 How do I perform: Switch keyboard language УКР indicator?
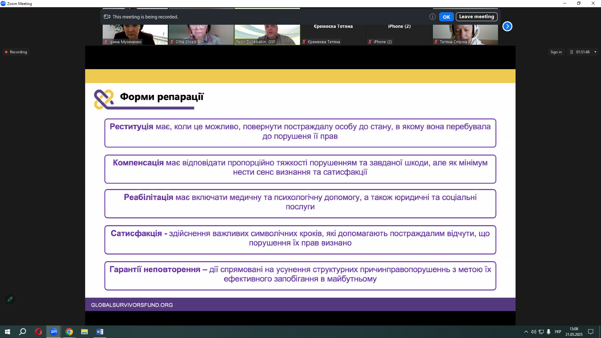point(558,332)
